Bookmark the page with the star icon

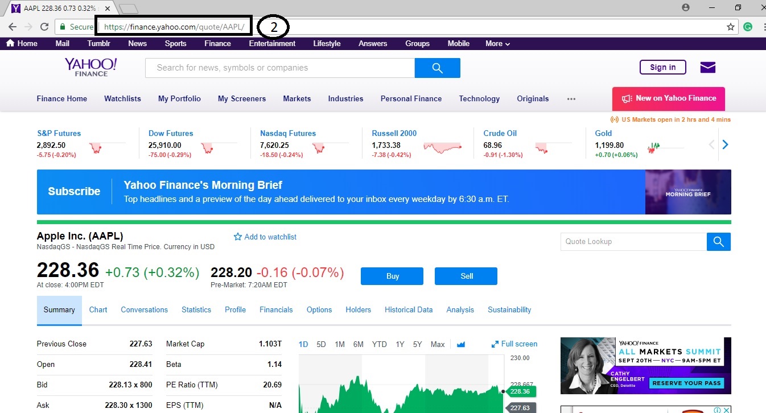[x=731, y=27]
